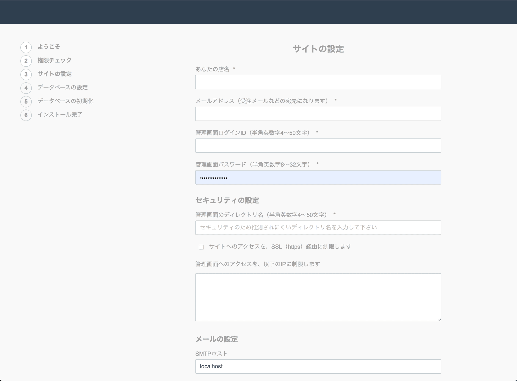
Task: Select the データベースの設定 step label
Action: point(63,87)
